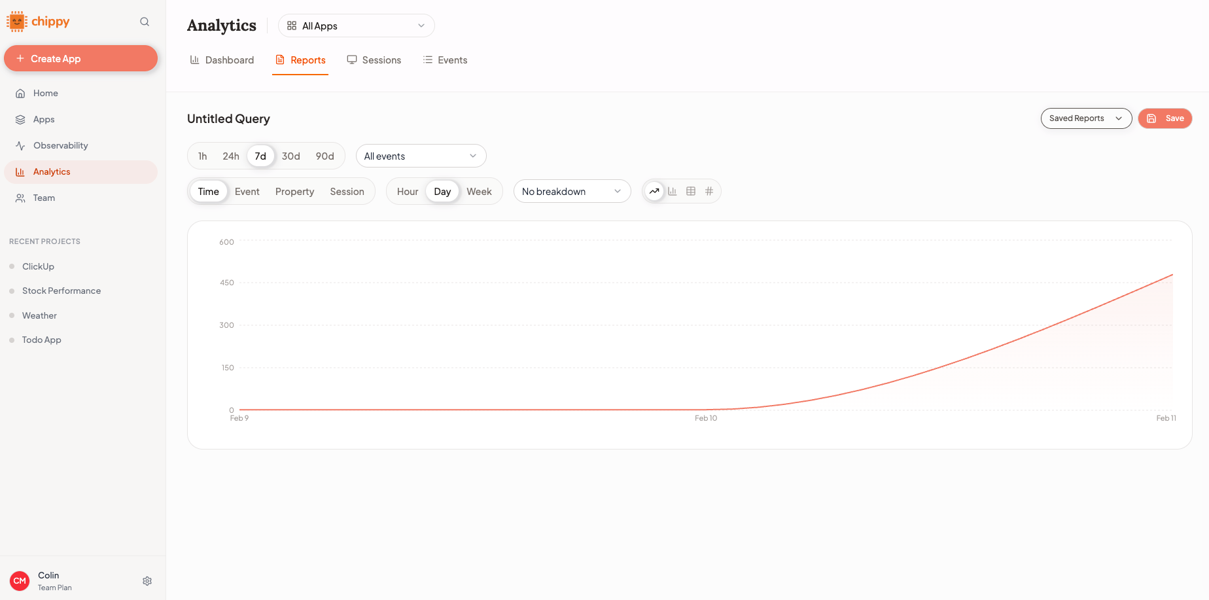Open Team page in sidebar
The height and width of the screenshot is (600, 1209).
pyautogui.click(x=80, y=198)
